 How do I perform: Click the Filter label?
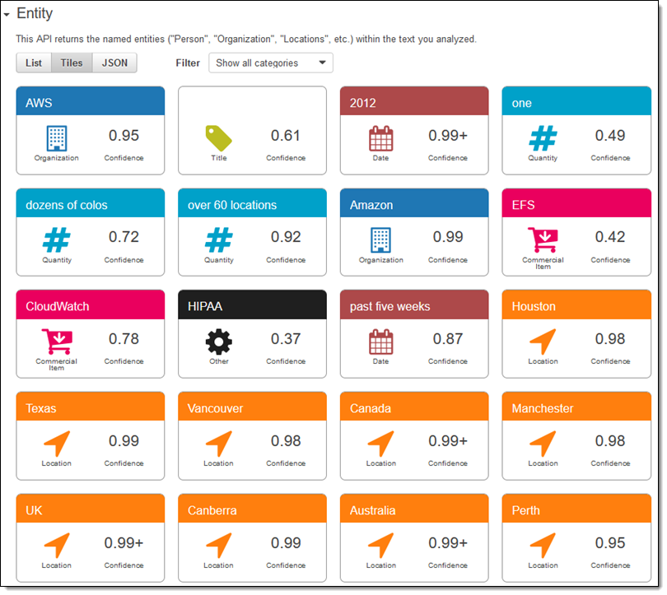click(x=188, y=63)
